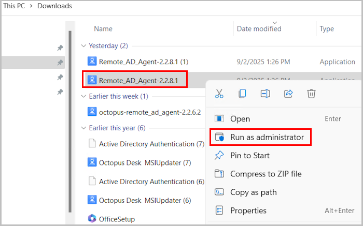
Task: Click the Type column header
Action: (x=327, y=28)
